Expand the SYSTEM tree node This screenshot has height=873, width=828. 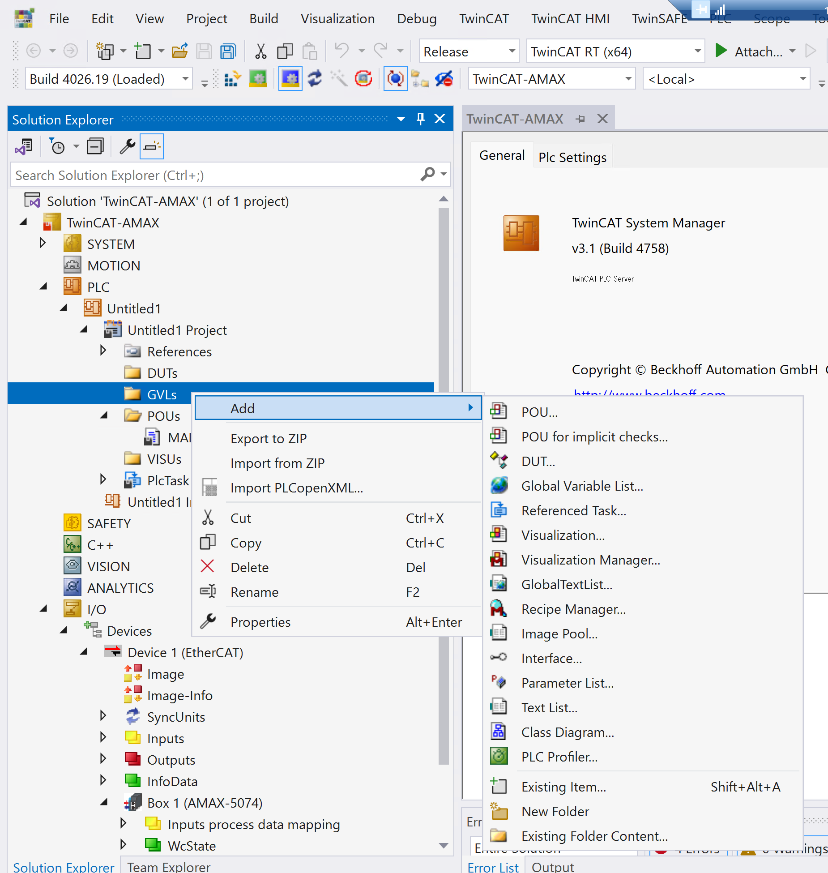pos(43,244)
